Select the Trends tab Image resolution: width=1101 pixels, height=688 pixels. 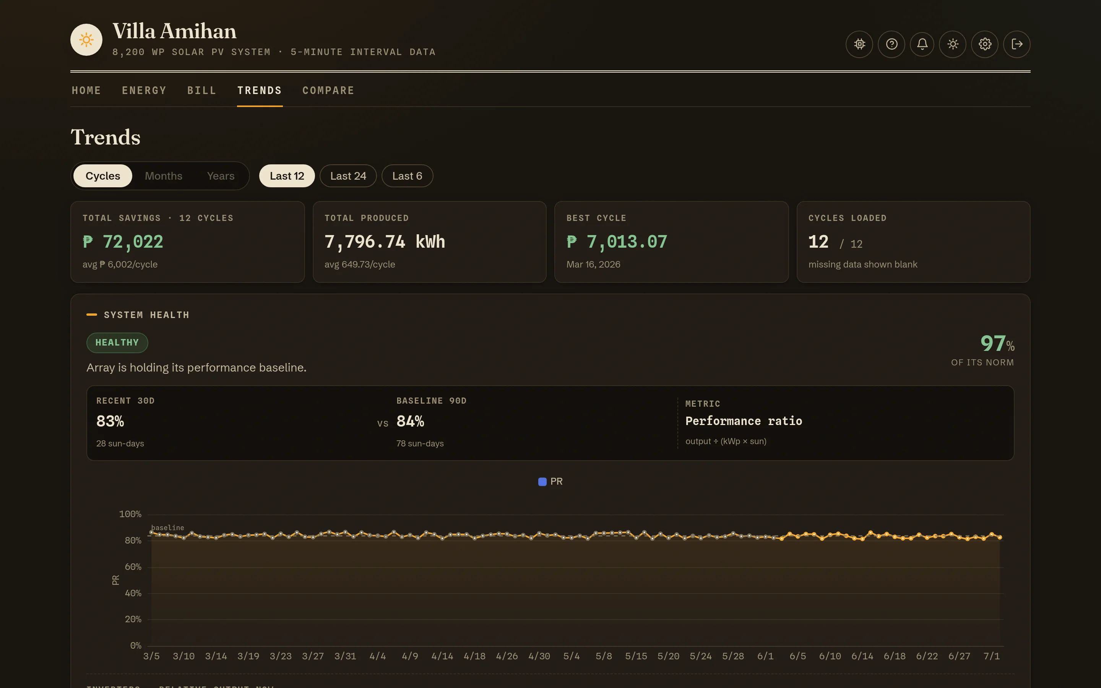click(260, 91)
